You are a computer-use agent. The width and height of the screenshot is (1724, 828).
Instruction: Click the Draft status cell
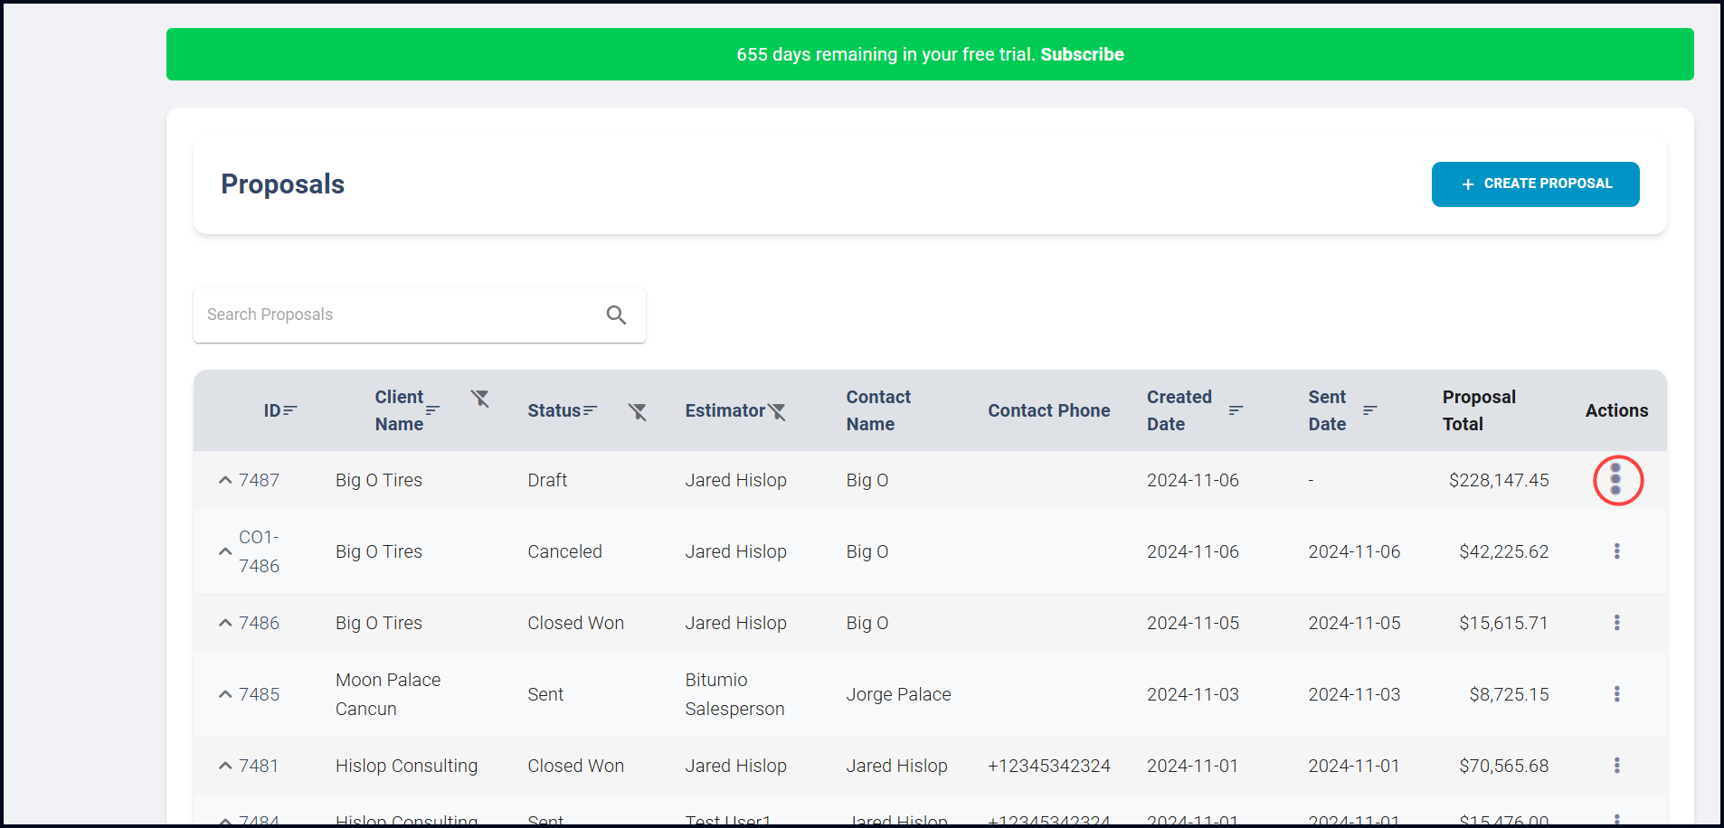click(547, 480)
